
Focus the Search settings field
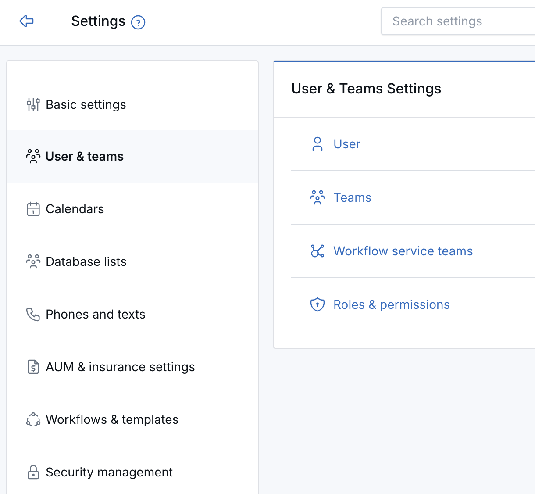[x=458, y=21]
